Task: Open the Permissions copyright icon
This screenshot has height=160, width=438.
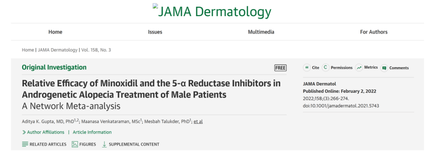Action: click(x=326, y=67)
